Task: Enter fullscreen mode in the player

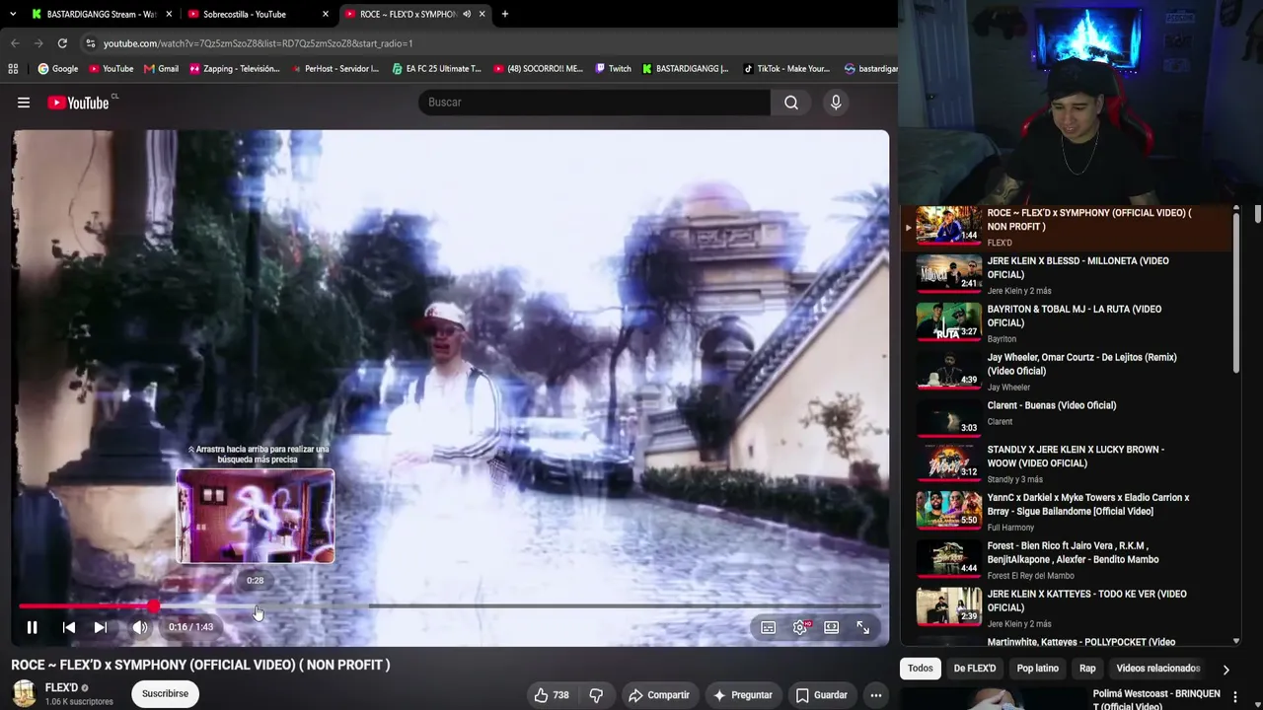Action: 863,627
